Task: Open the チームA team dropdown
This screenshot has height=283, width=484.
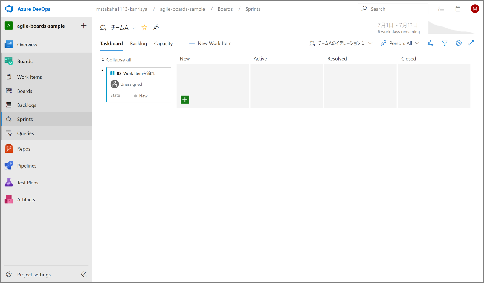Action: (x=134, y=28)
